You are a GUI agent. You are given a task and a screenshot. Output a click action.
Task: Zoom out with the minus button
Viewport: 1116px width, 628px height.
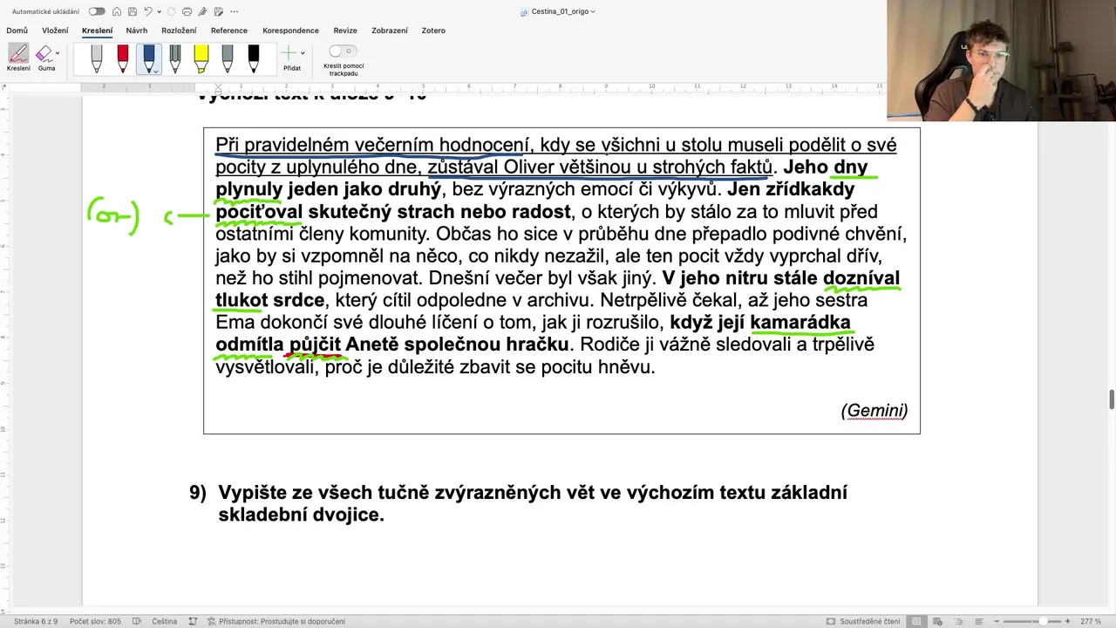[996, 621]
